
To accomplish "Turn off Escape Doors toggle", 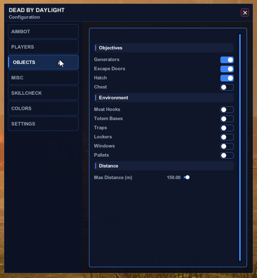I will (227, 69).
